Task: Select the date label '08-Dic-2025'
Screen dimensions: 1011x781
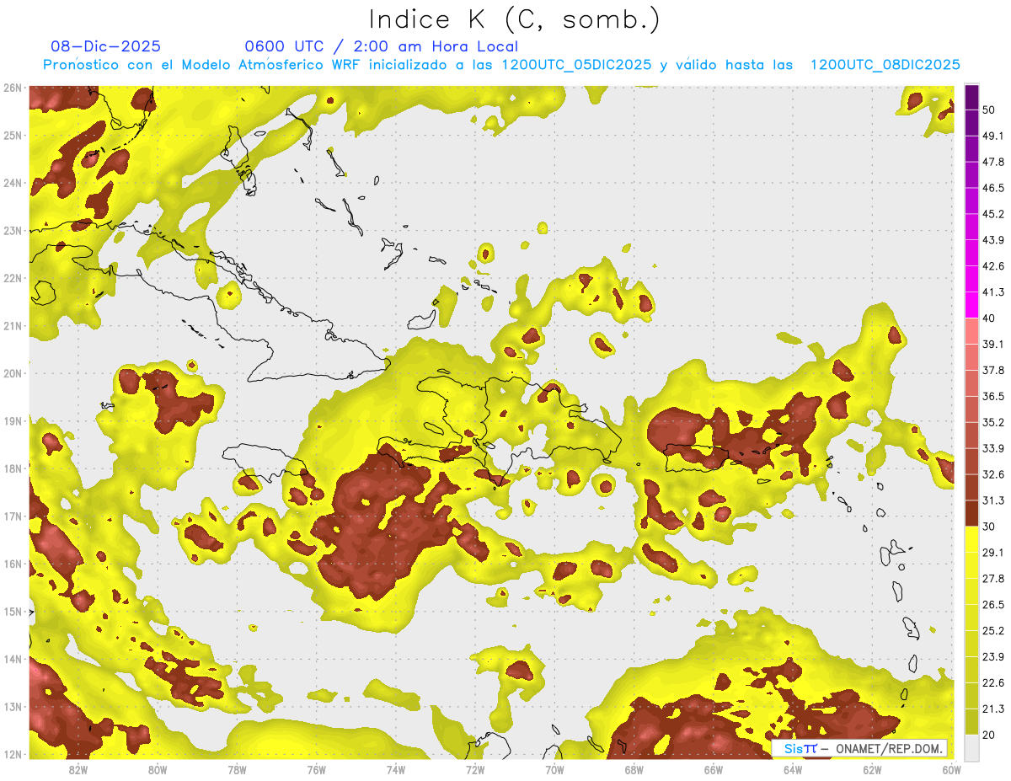Action: tap(106, 46)
